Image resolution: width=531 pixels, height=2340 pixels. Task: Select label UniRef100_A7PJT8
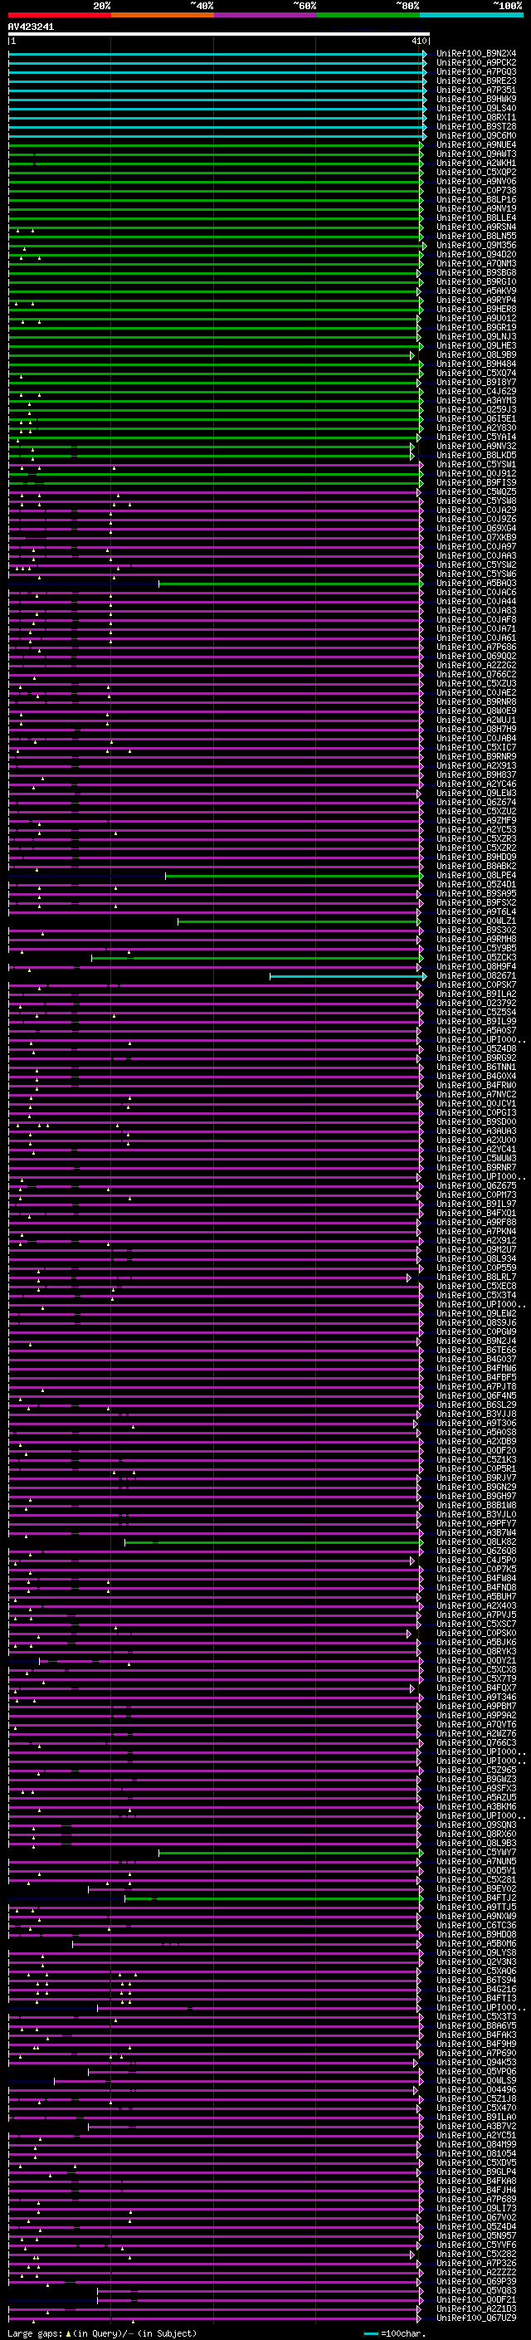476,1387
